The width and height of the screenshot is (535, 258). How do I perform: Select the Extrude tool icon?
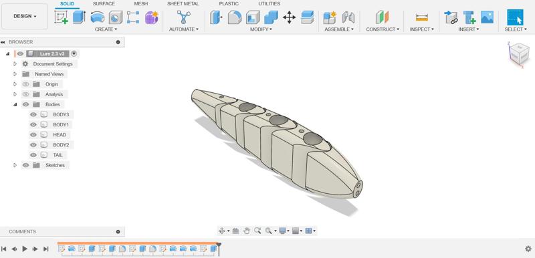click(79, 17)
